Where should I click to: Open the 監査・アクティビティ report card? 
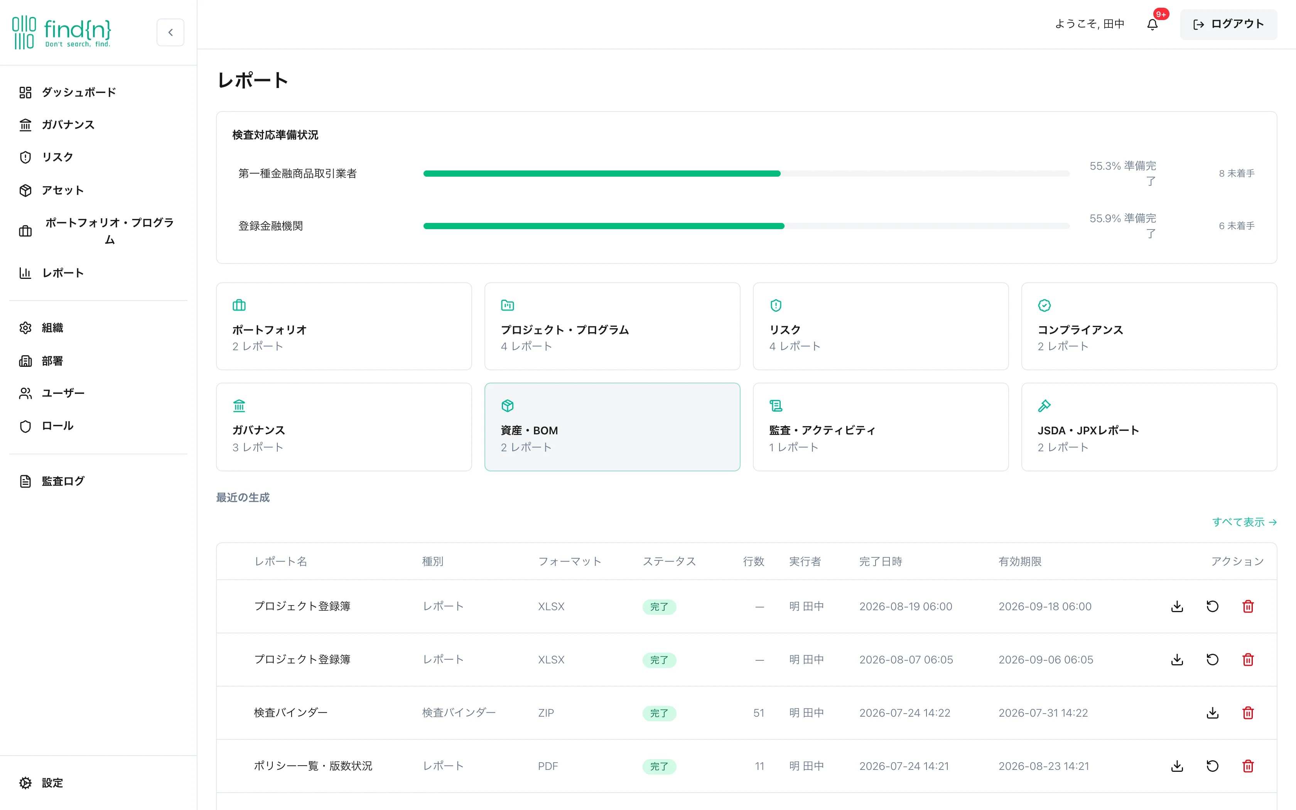tap(881, 427)
